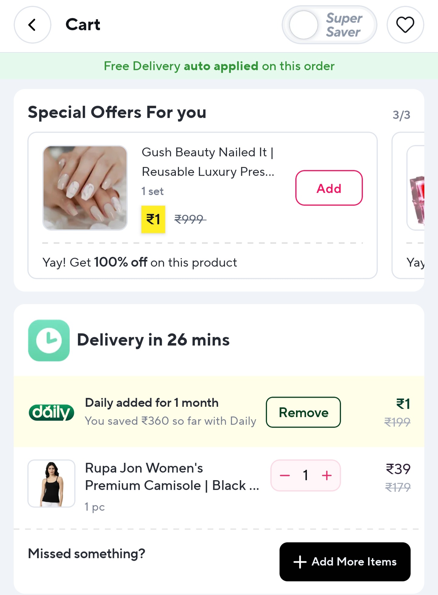Increase Rupa camisole quantity with plus
The width and height of the screenshot is (438, 595).
[x=327, y=476]
